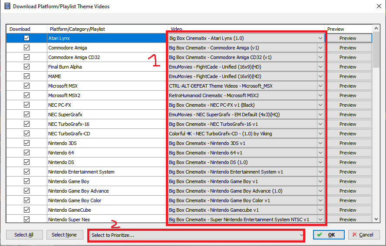Toggle the Commodore Amiga CD32 download checkbox
The image size is (386, 246).
click(26, 57)
